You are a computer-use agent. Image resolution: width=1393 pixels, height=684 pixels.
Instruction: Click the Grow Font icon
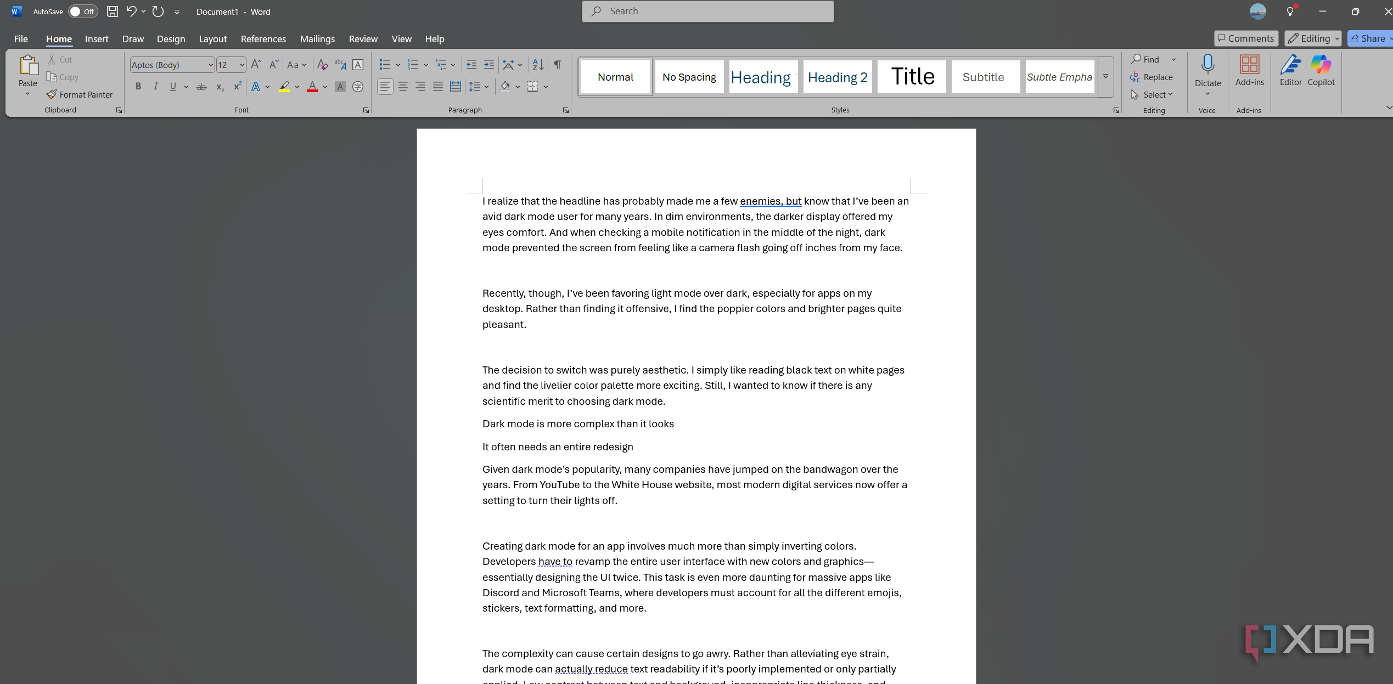(x=256, y=65)
